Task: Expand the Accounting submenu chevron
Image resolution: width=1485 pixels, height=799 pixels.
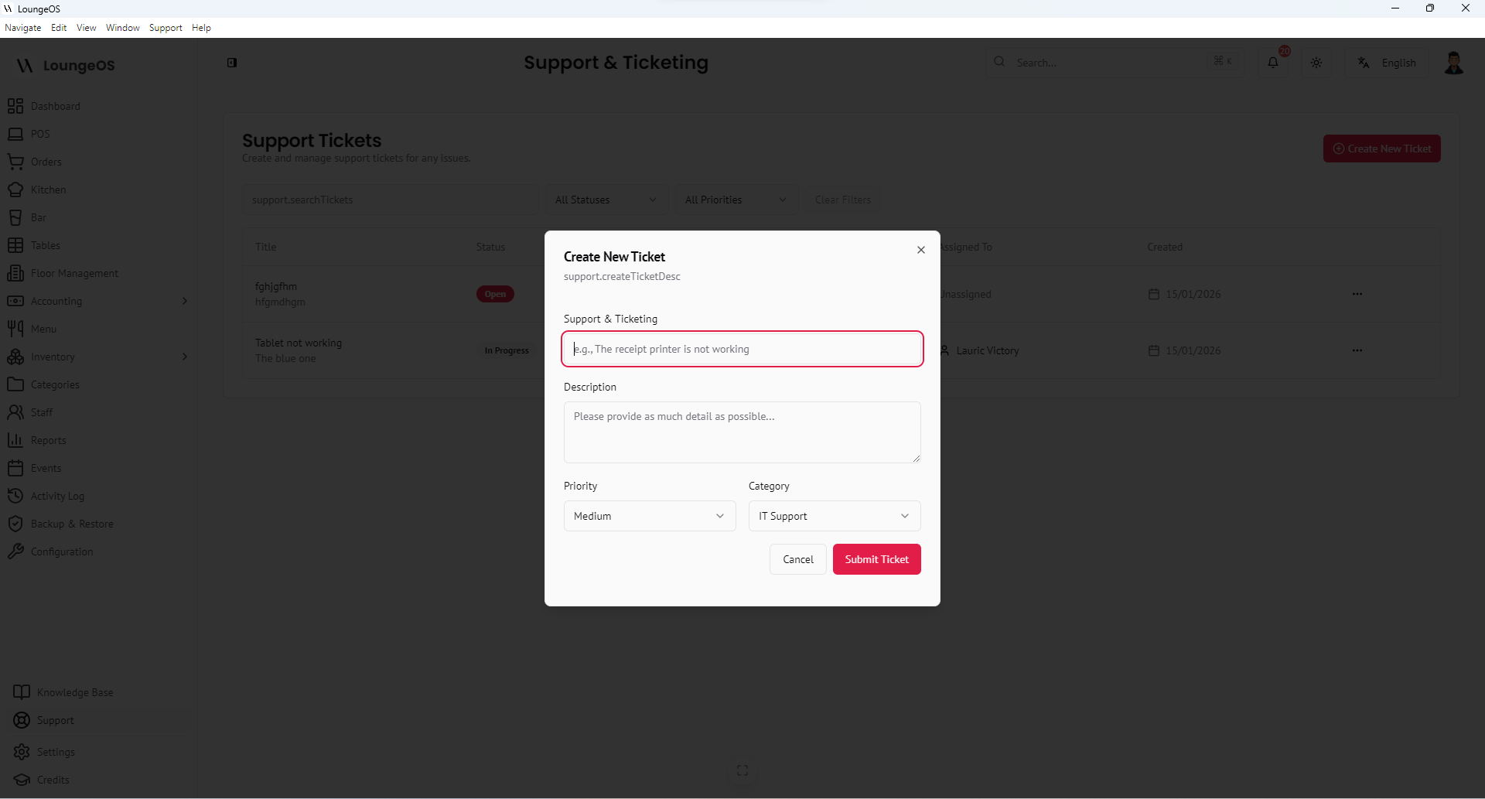Action: click(184, 301)
